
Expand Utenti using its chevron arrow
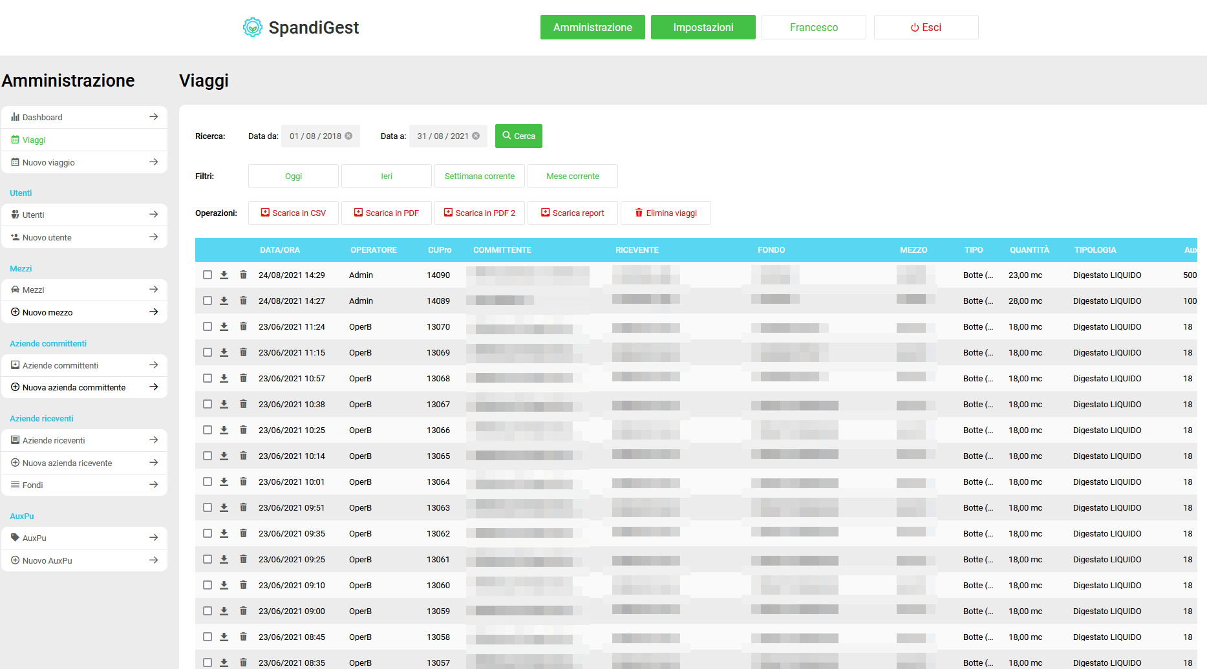tap(154, 214)
